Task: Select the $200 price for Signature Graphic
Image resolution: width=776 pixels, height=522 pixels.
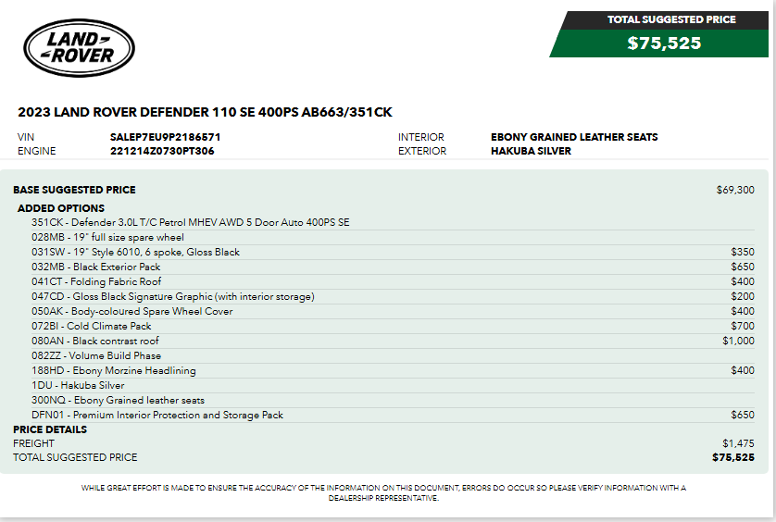Action: [x=743, y=297]
